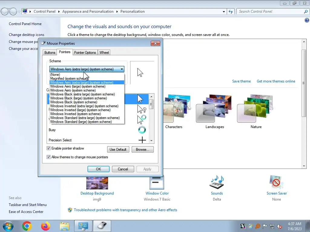The image size is (310, 232).
Task: Click the Browse... button
Action: click(143, 149)
